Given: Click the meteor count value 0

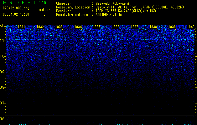Looking at the screenshot, I should point(44,14).
